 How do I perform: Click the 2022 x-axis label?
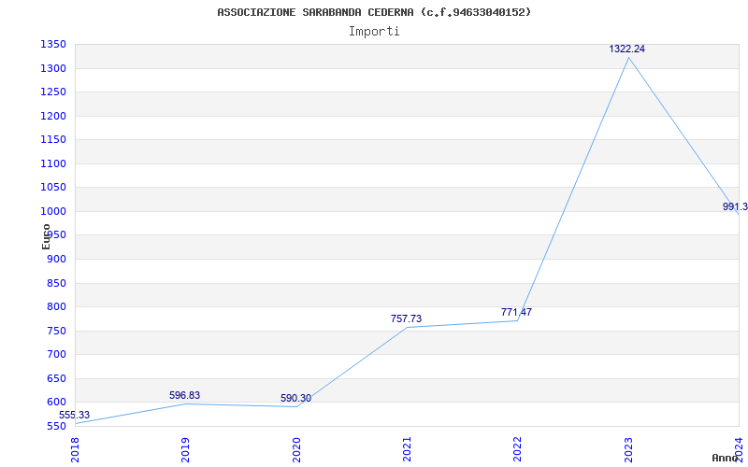[518, 449]
